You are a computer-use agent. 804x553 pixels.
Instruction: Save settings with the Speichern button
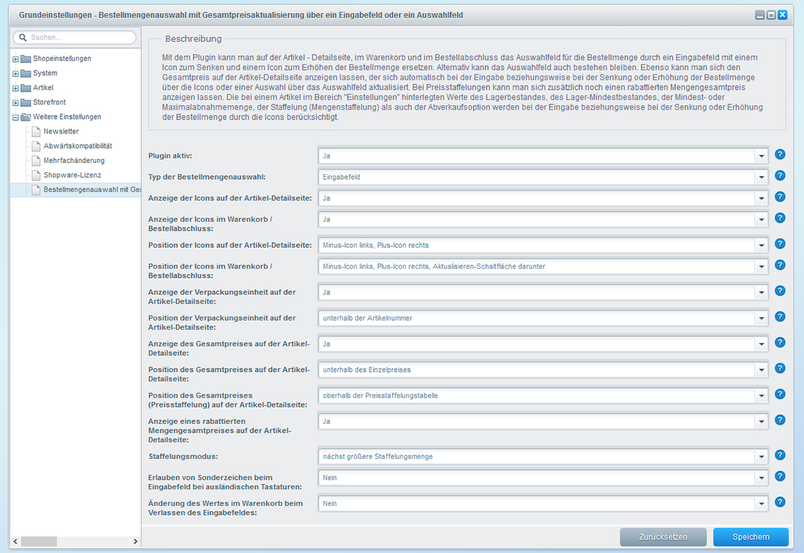point(751,536)
